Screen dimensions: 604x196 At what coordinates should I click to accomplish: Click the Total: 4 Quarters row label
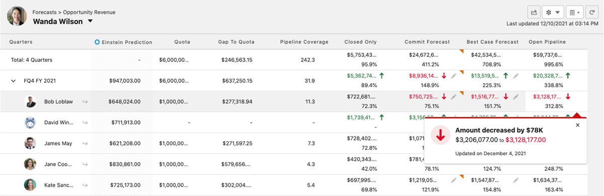(31, 60)
